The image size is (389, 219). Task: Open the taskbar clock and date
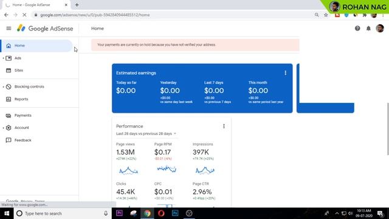point(364,214)
